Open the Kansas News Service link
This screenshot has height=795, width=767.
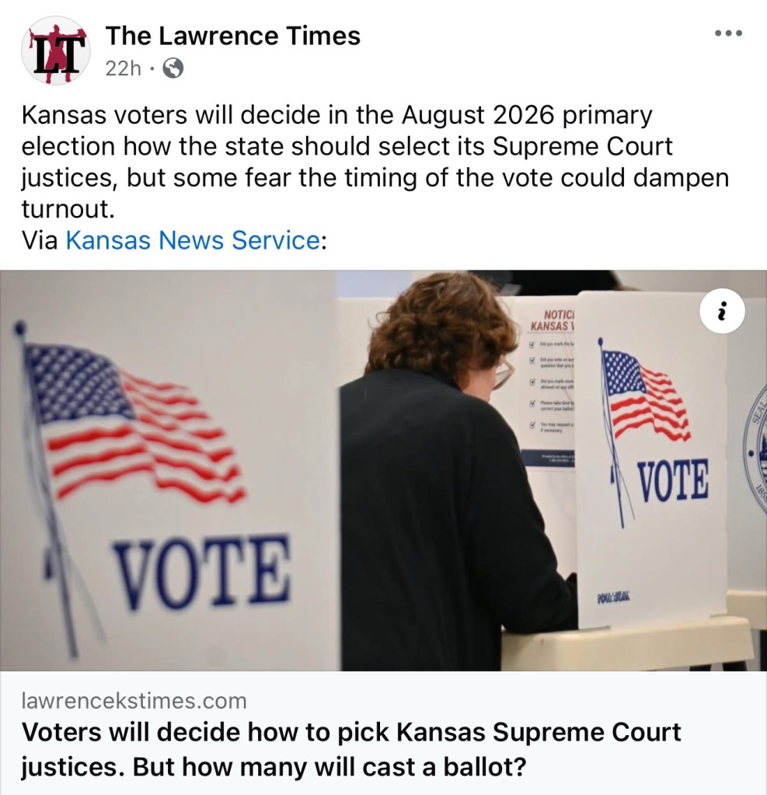pos(192,240)
